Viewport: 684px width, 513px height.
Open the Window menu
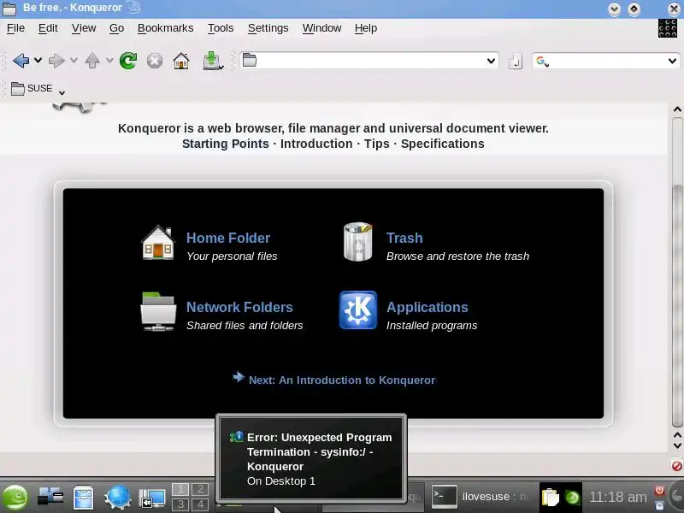click(x=321, y=28)
